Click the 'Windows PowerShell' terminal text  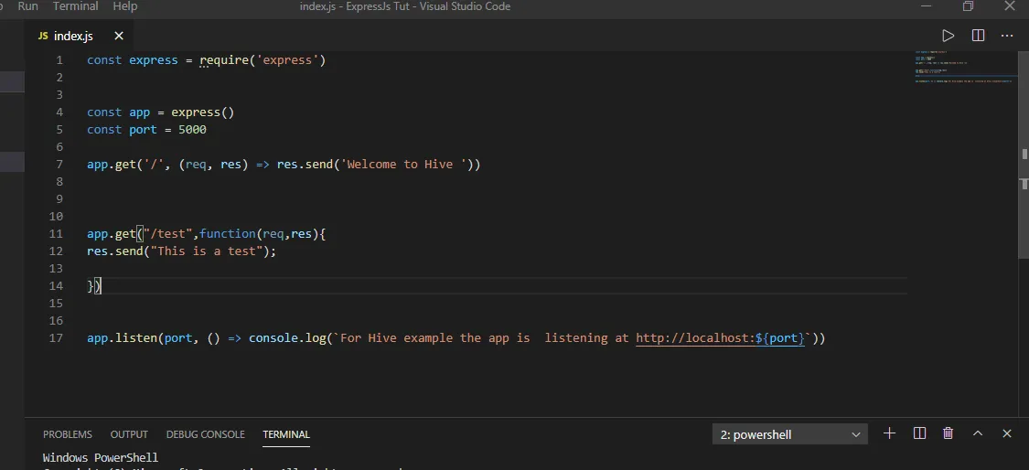point(101,457)
